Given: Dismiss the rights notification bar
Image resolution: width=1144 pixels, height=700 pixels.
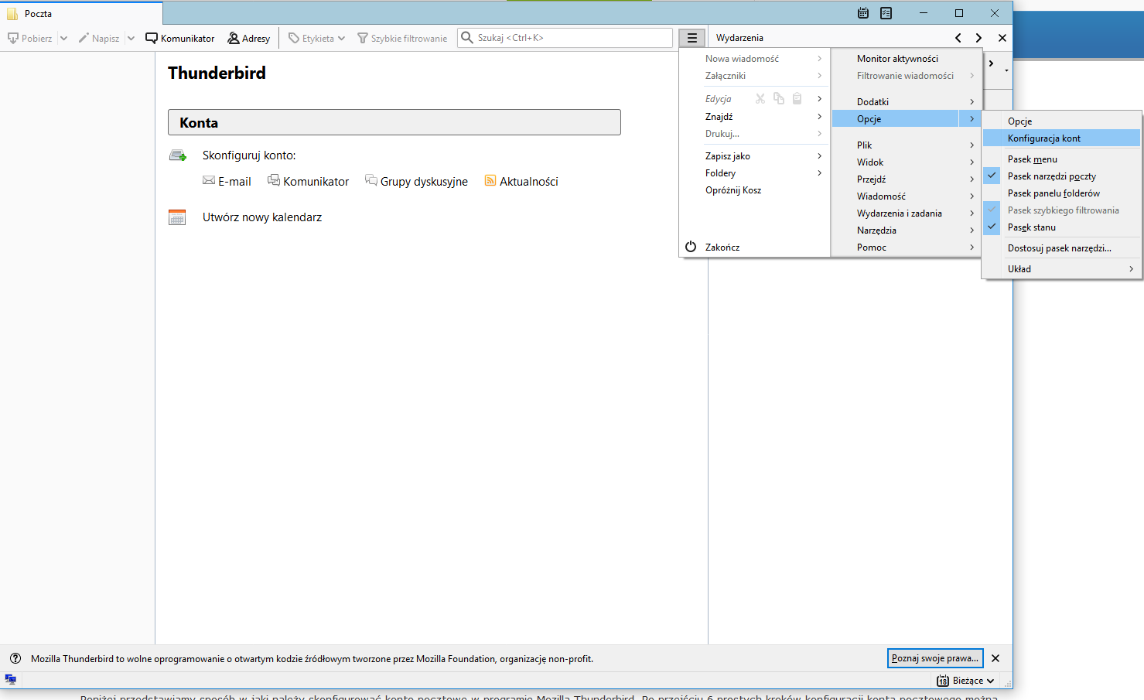Looking at the screenshot, I should pyautogui.click(x=995, y=658).
